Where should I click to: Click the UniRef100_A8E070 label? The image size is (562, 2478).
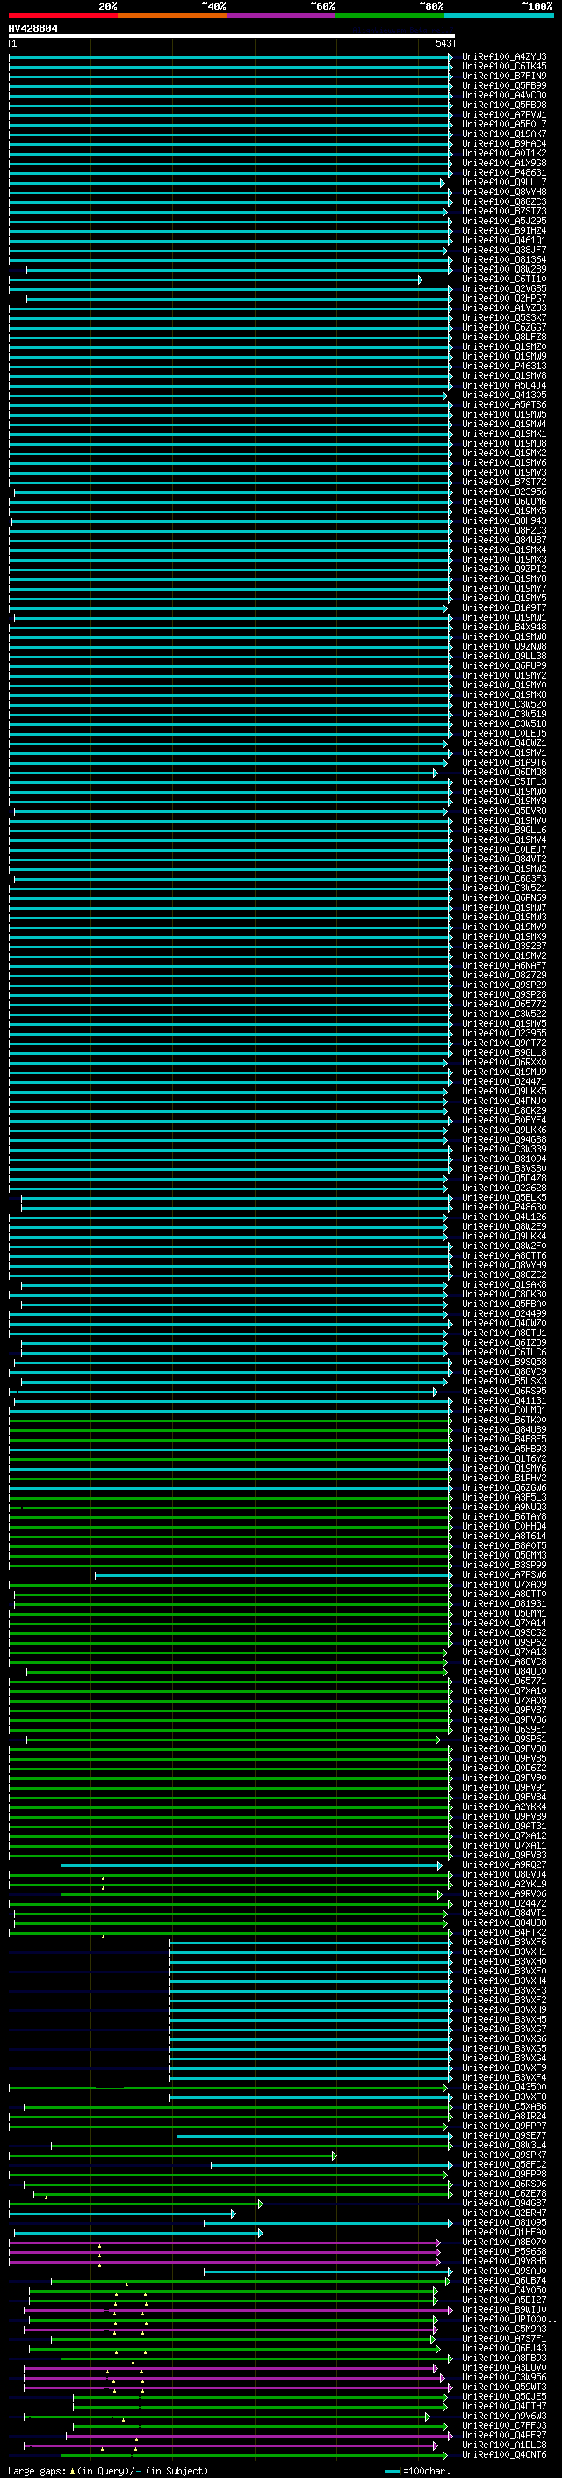pos(504,2242)
